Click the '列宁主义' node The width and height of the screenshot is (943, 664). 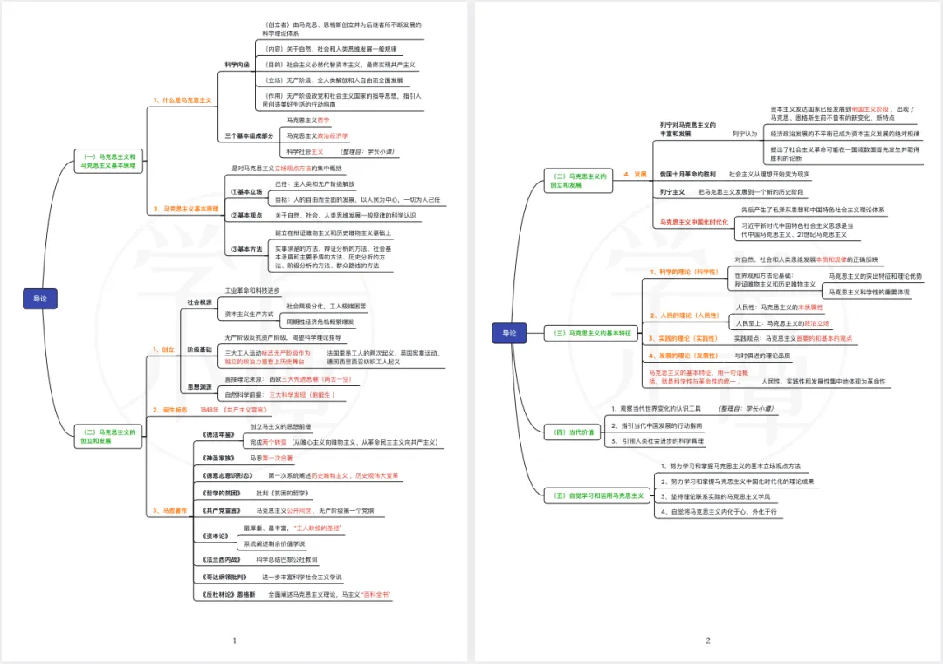point(671,192)
